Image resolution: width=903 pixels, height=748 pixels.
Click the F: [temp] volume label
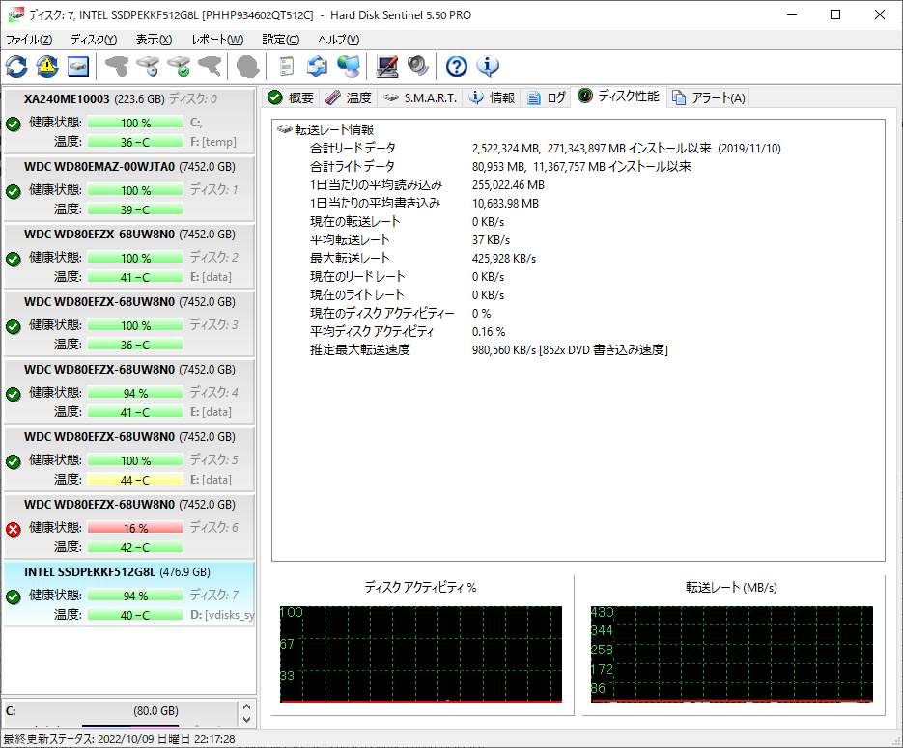coord(213,142)
